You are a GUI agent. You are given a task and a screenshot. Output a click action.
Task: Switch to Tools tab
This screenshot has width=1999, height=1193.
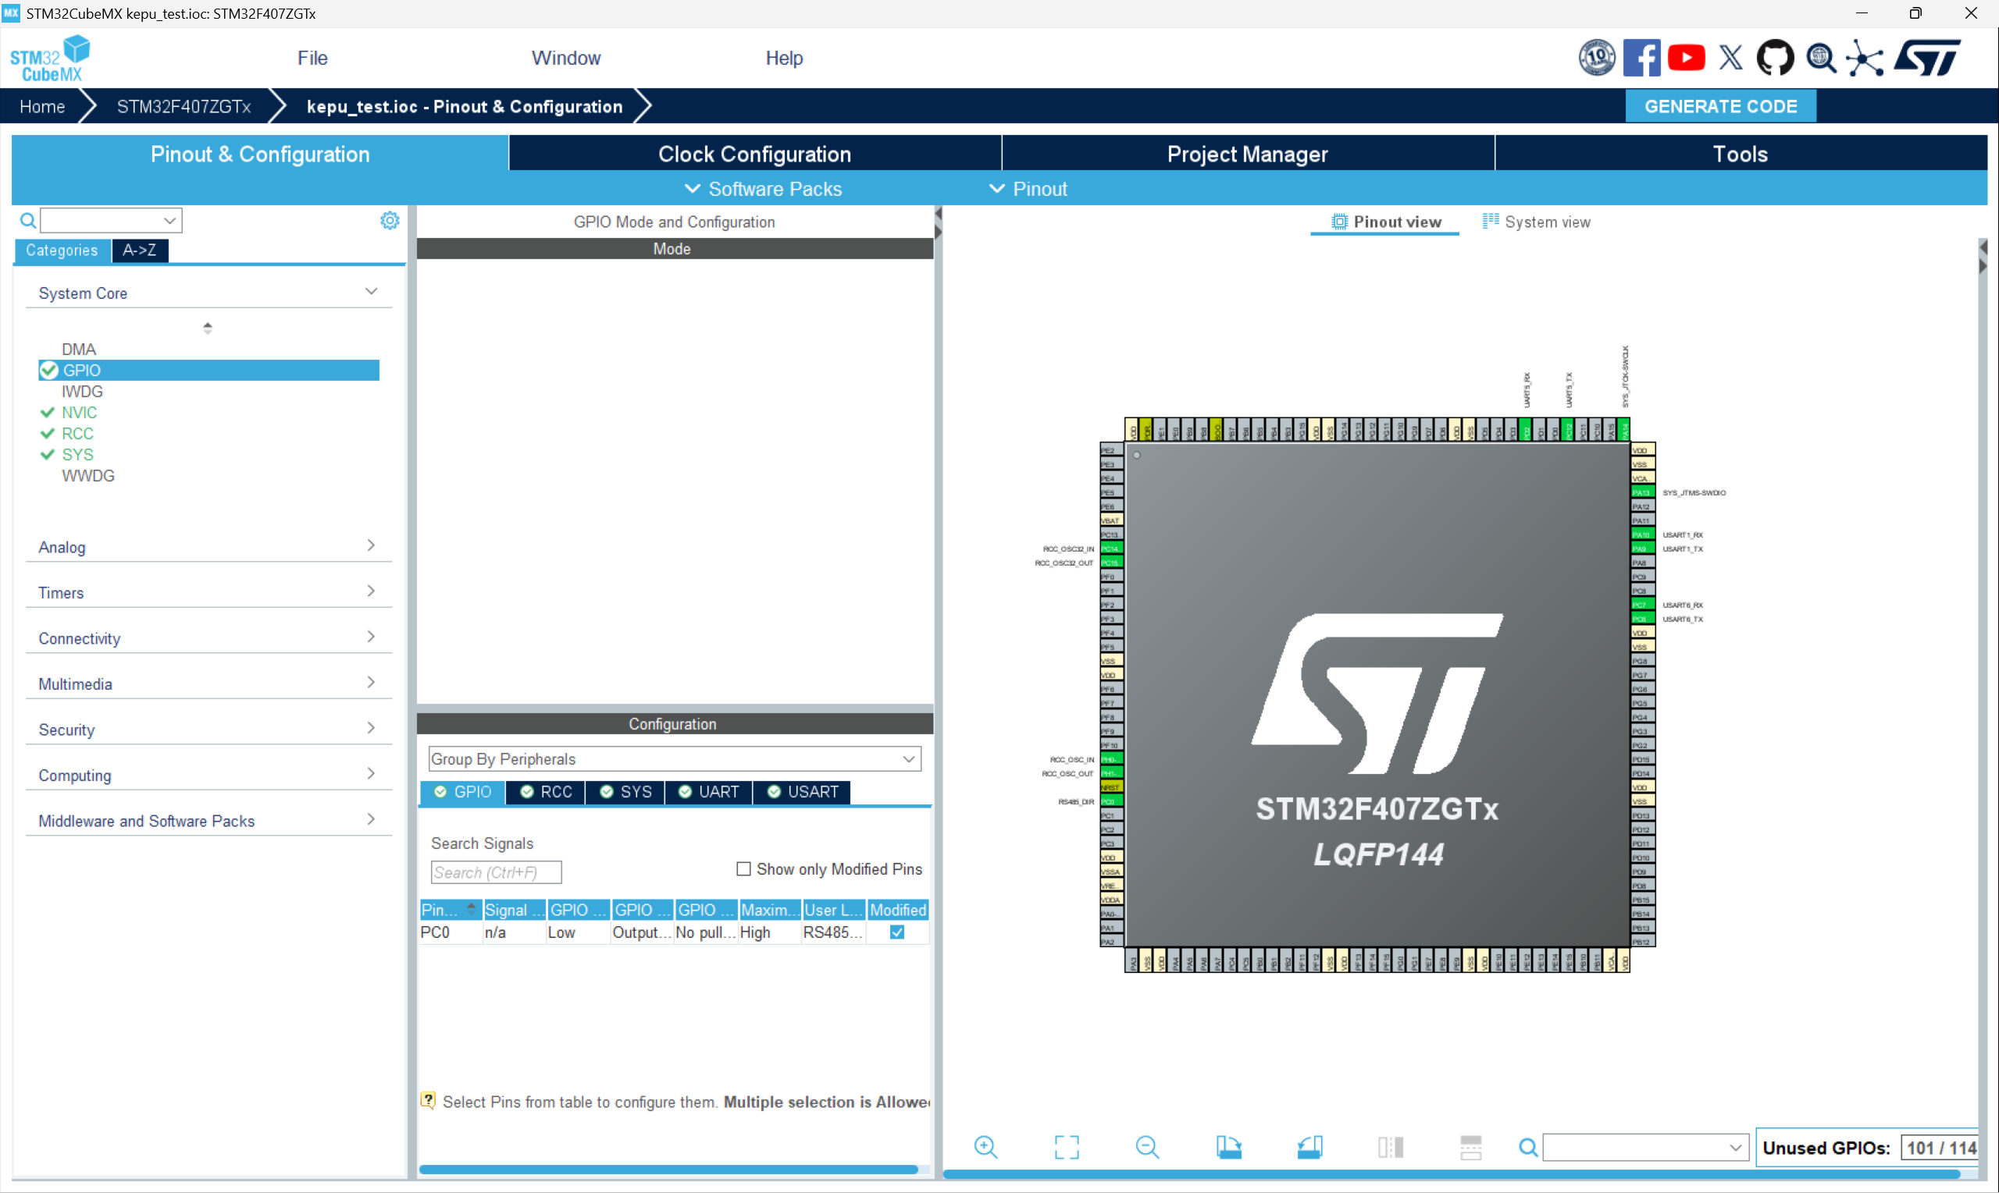[1740, 154]
